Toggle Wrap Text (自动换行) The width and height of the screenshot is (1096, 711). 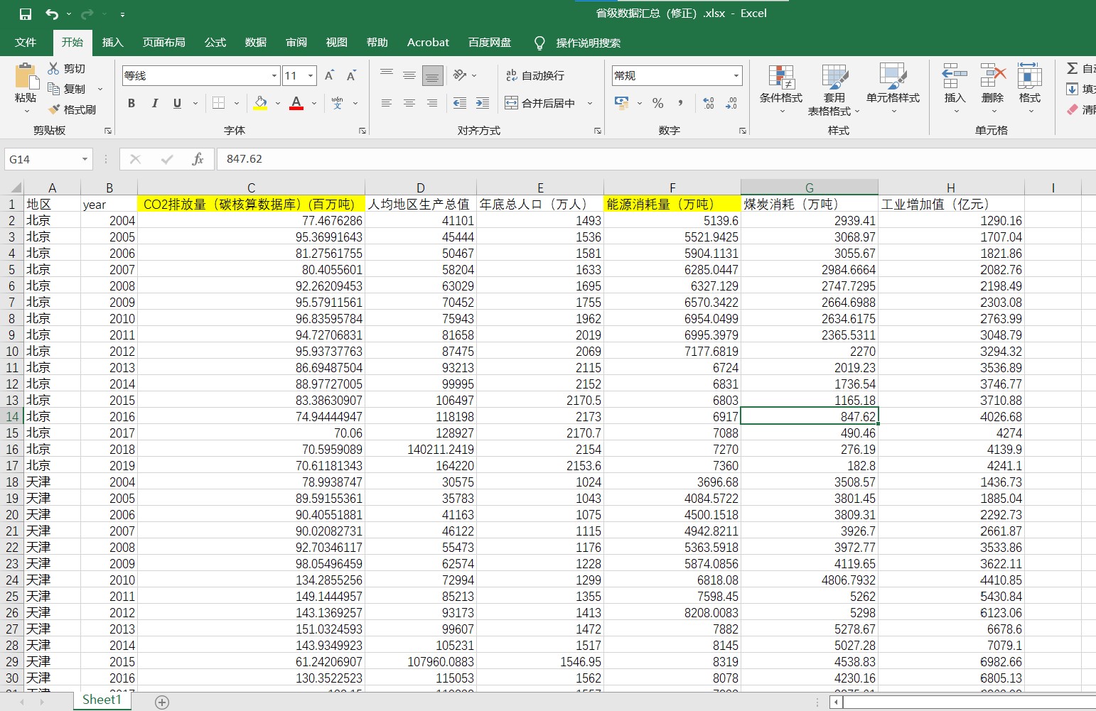(x=534, y=75)
